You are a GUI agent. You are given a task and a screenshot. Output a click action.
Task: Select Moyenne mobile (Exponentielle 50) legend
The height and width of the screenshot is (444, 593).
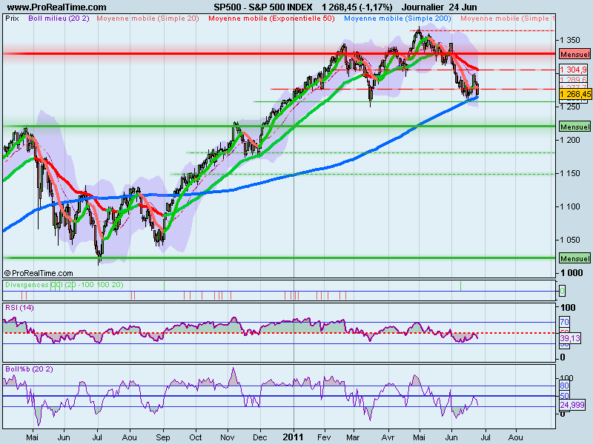click(271, 18)
